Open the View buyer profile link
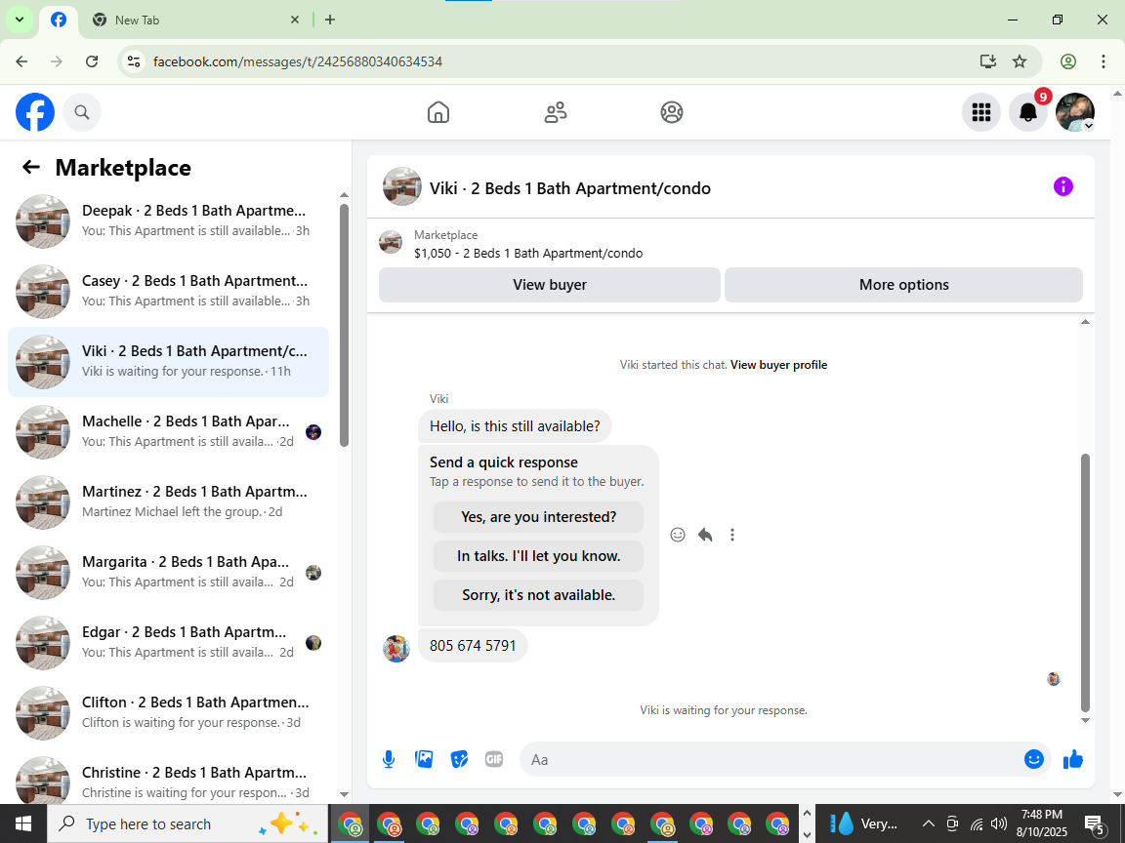Screen dimensions: 1125x843 778,365
